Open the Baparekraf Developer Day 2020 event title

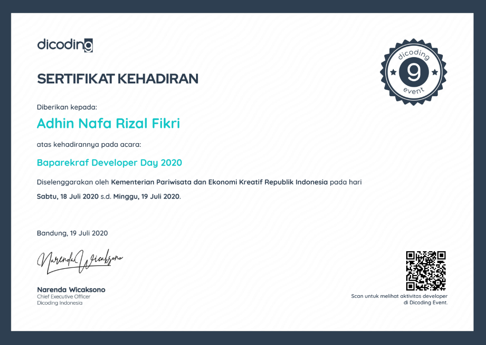109,163
